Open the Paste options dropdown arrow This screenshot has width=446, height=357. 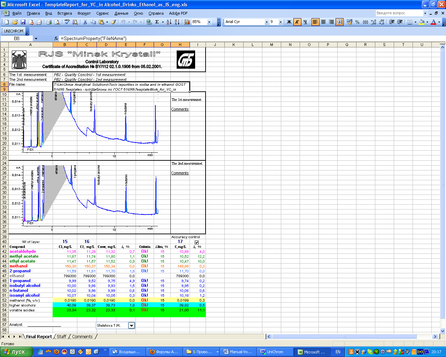pos(107,22)
